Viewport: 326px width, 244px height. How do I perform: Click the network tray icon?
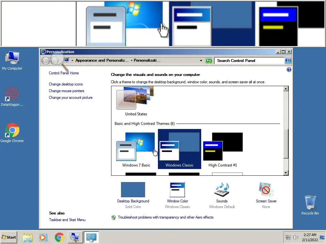tap(288, 237)
